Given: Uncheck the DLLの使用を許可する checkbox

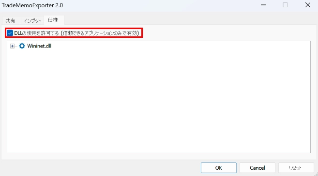Looking at the screenshot, I should (10, 33).
